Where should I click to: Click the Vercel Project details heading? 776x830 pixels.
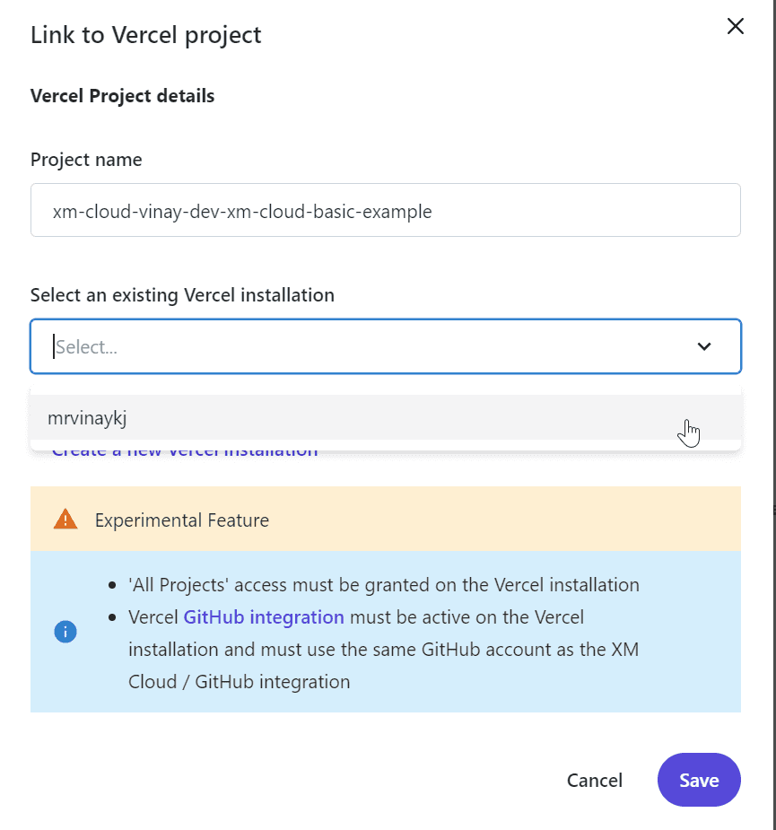click(122, 96)
